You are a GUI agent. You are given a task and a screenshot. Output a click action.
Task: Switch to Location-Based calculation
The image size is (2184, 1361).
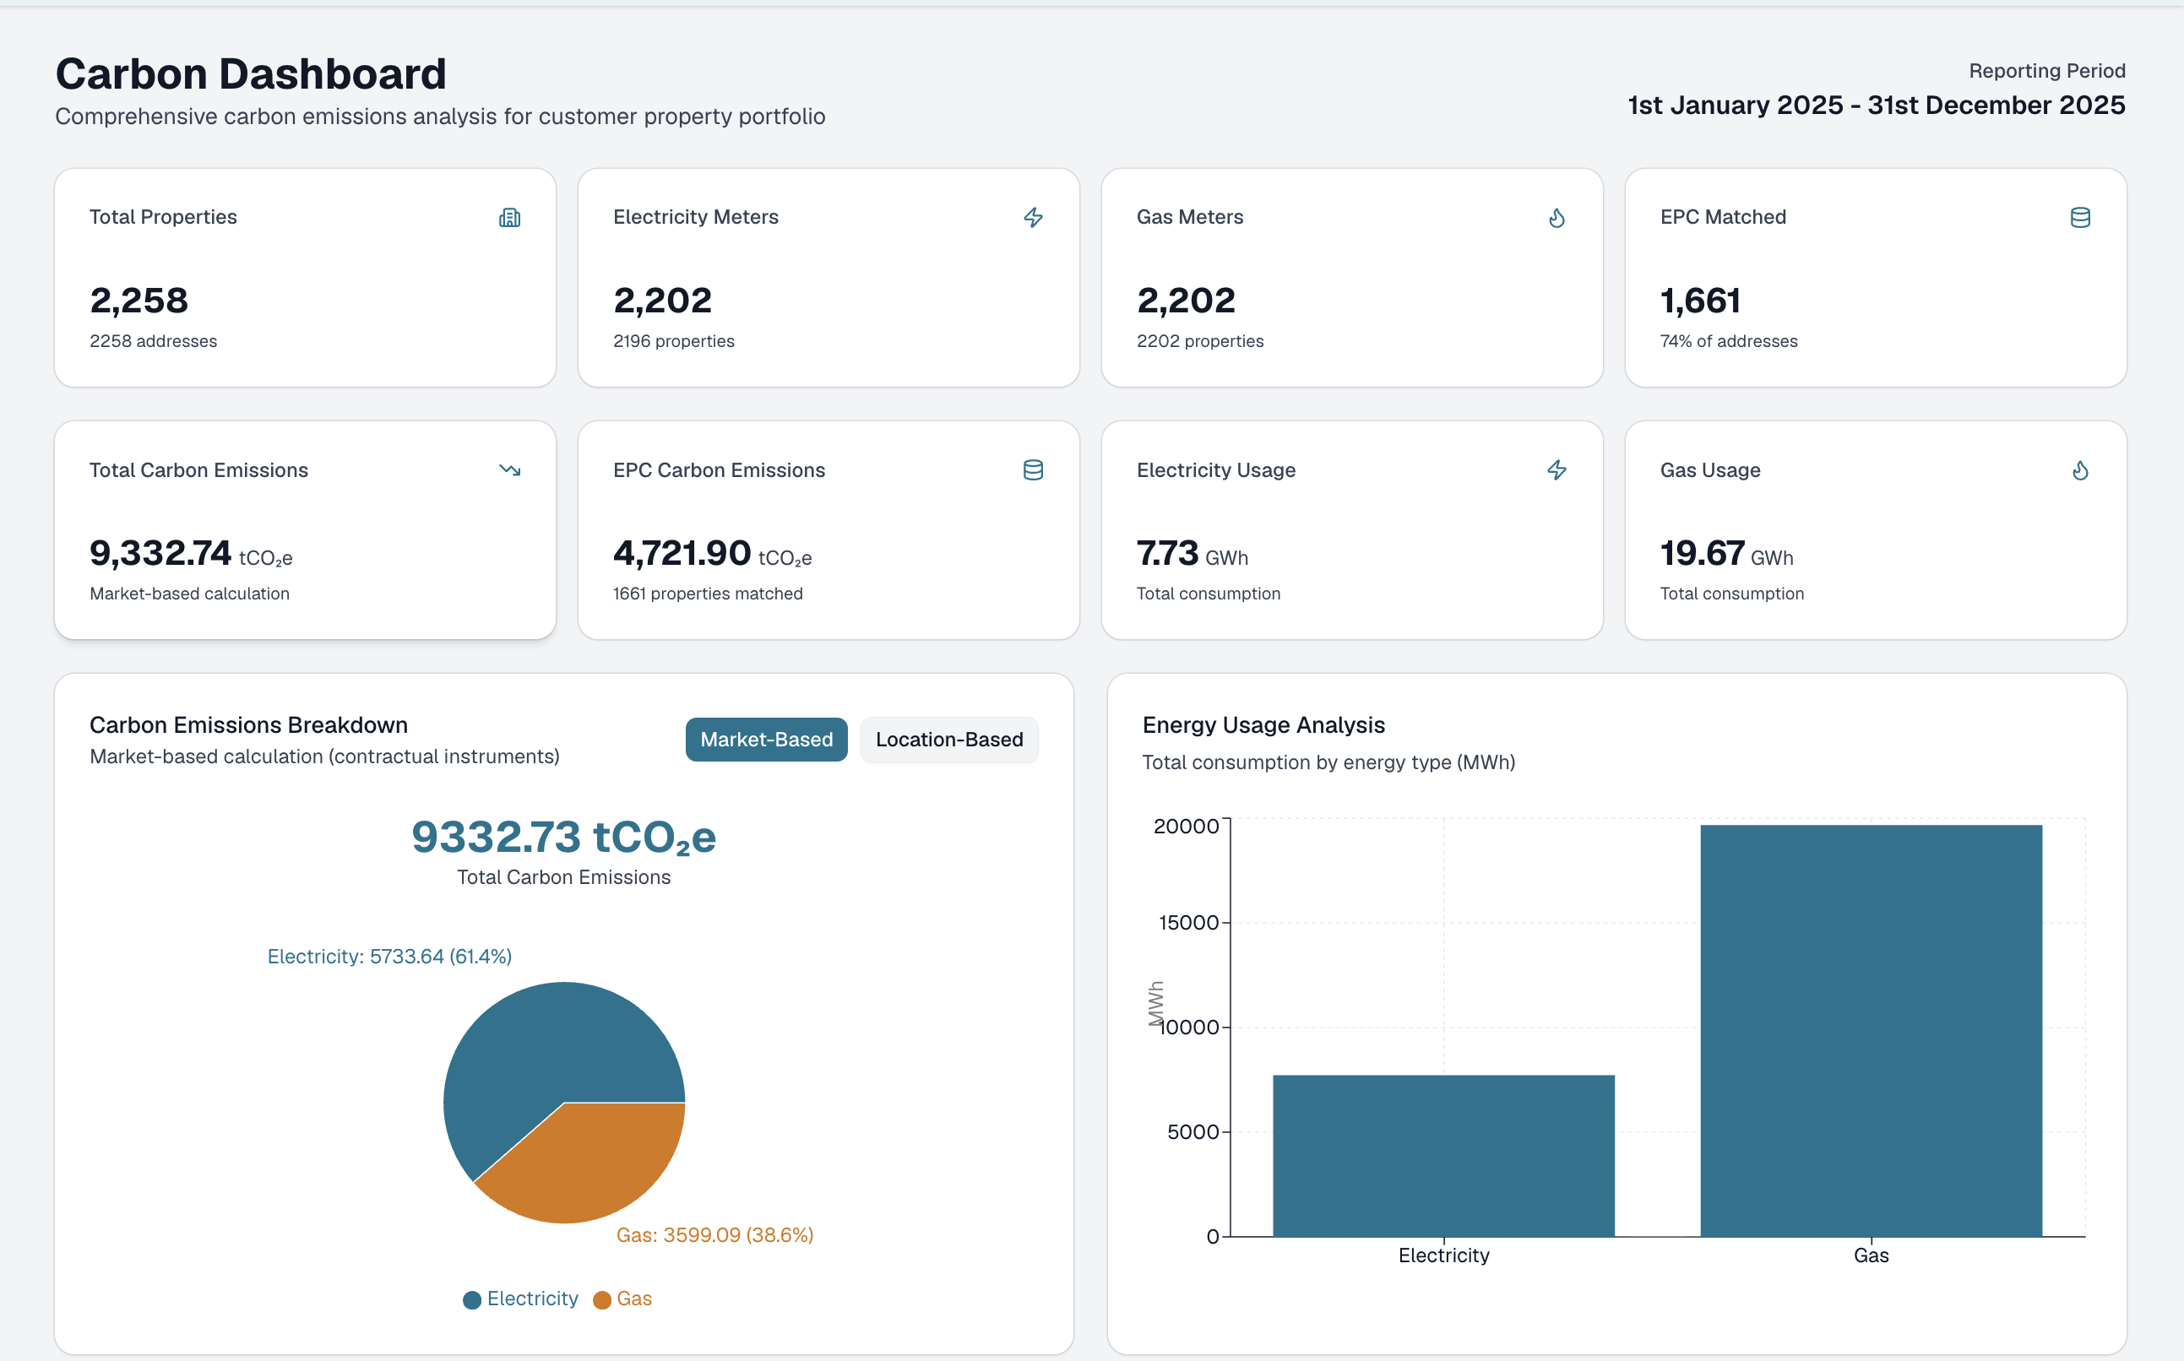[949, 739]
